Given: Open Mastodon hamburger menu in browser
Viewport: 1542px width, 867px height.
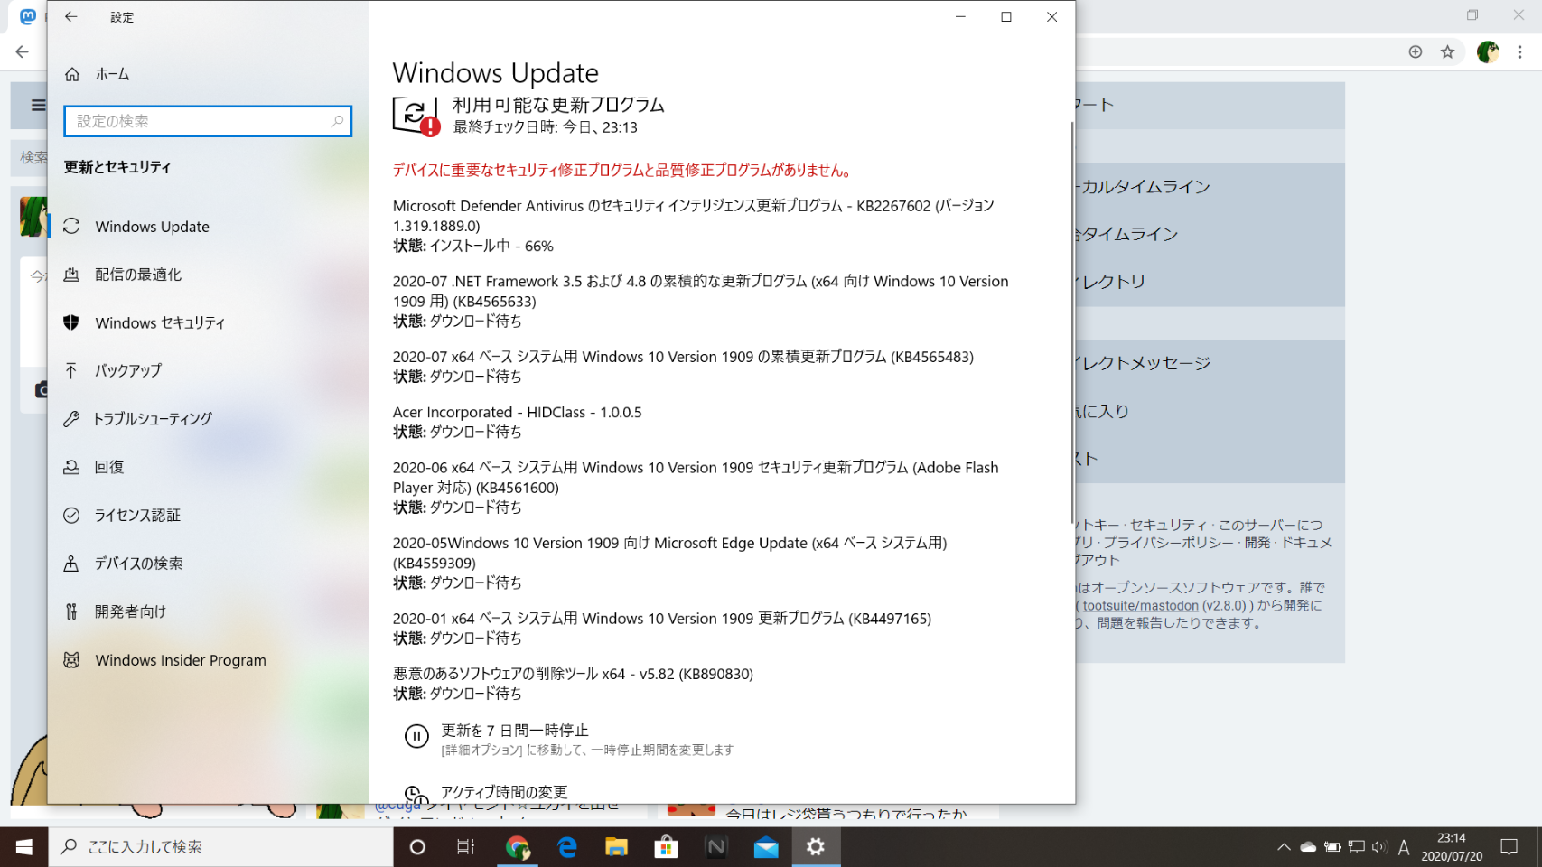Looking at the screenshot, I should (38, 105).
